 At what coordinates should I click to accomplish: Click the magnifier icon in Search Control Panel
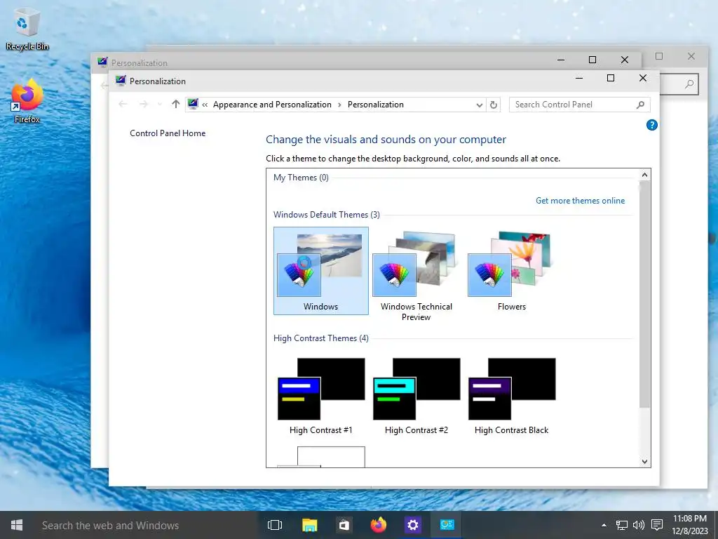click(x=640, y=105)
